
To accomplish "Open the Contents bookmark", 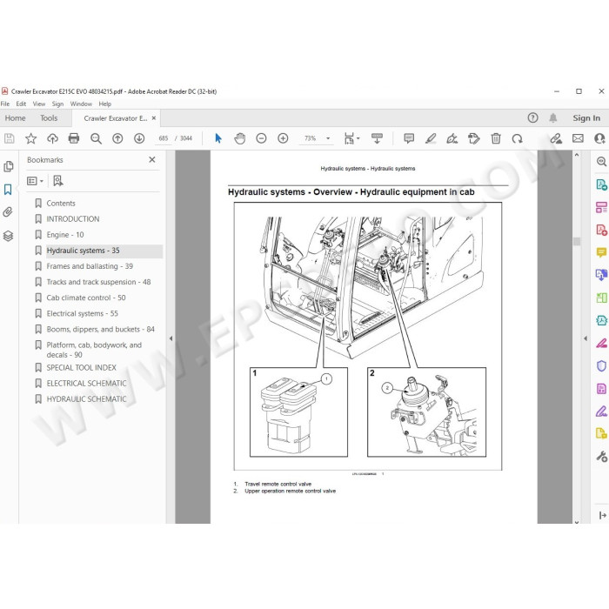I will pyautogui.click(x=61, y=203).
